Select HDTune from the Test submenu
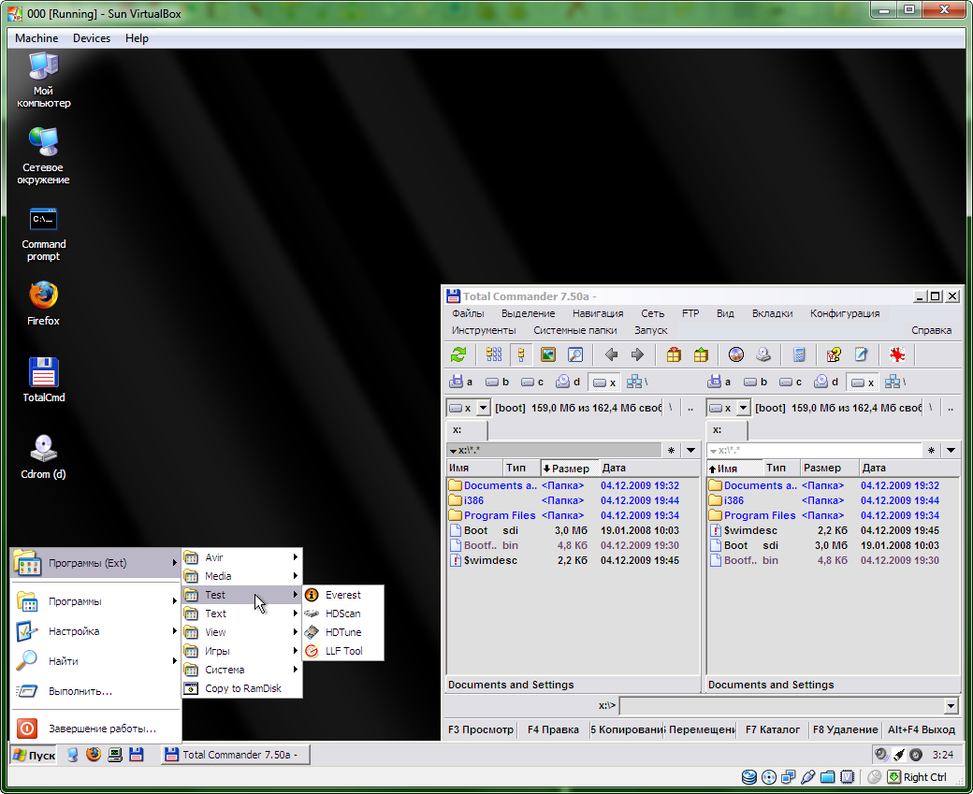This screenshot has width=973, height=794. tap(342, 632)
